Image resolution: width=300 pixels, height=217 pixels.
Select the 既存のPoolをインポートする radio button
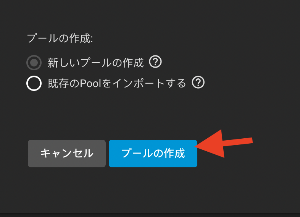[x=34, y=83]
